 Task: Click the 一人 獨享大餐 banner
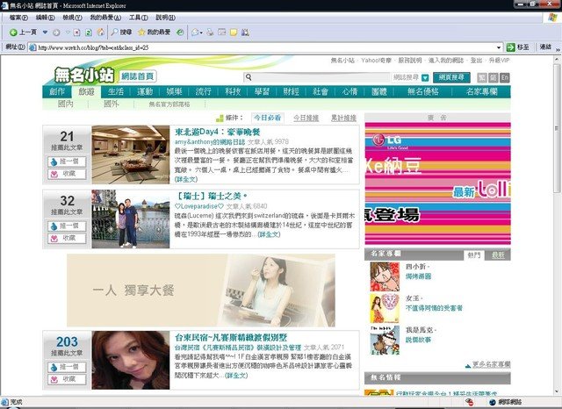201,291
